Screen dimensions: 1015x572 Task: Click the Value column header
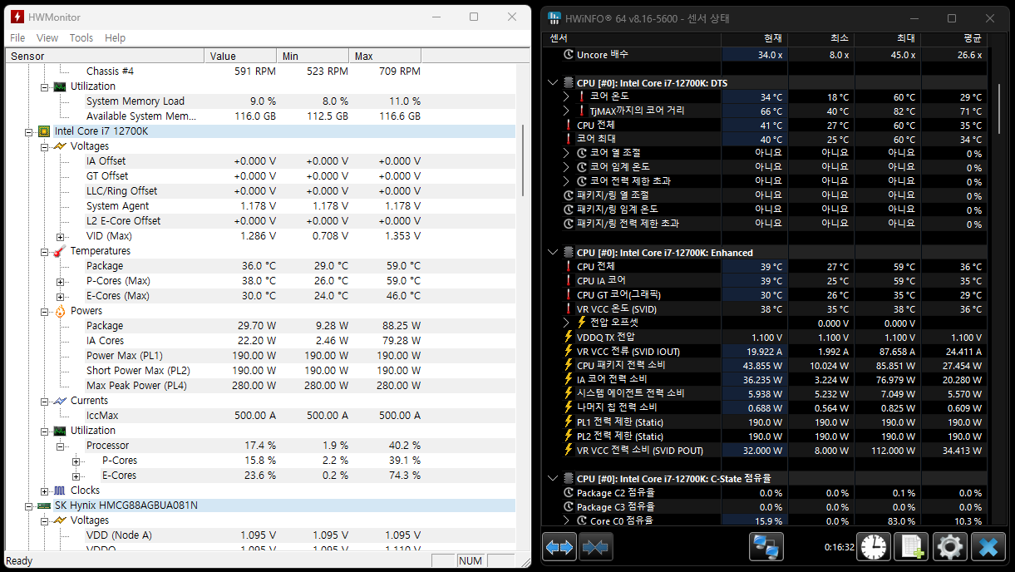241,56
